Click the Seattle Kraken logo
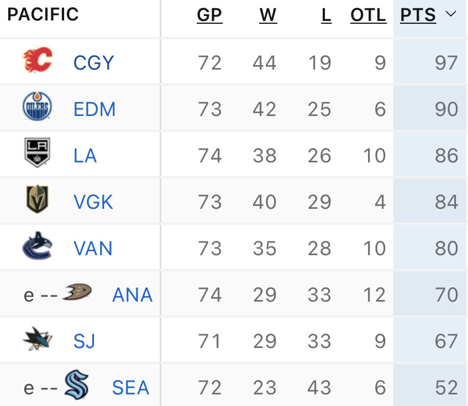468x406 pixels. click(x=76, y=385)
